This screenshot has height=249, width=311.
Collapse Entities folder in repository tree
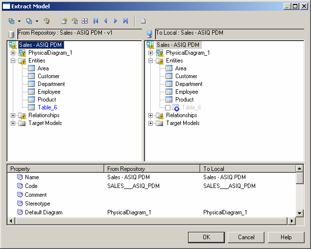(13, 61)
